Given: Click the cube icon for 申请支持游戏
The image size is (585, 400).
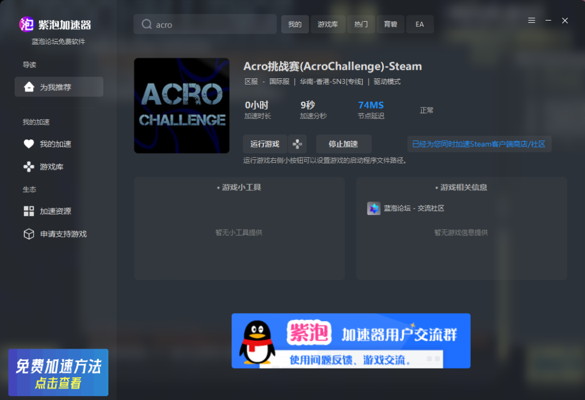Looking at the screenshot, I should (29, 234).
